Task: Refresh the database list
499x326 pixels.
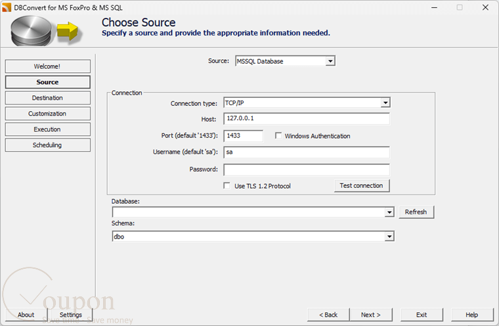Action: coord(416,212)
